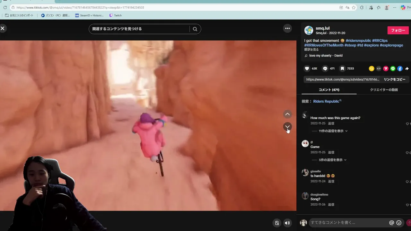Share the video to Facebook
The height and width of the screenshot is (231, 411).
[x=400, y=69]
